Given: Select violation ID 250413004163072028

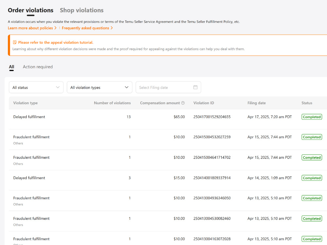Looking at the screenshot, I should (x=212, y=239).
